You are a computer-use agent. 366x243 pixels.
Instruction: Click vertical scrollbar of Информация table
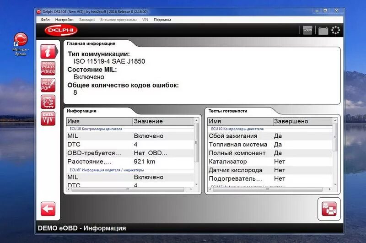(x=196, y=142)
